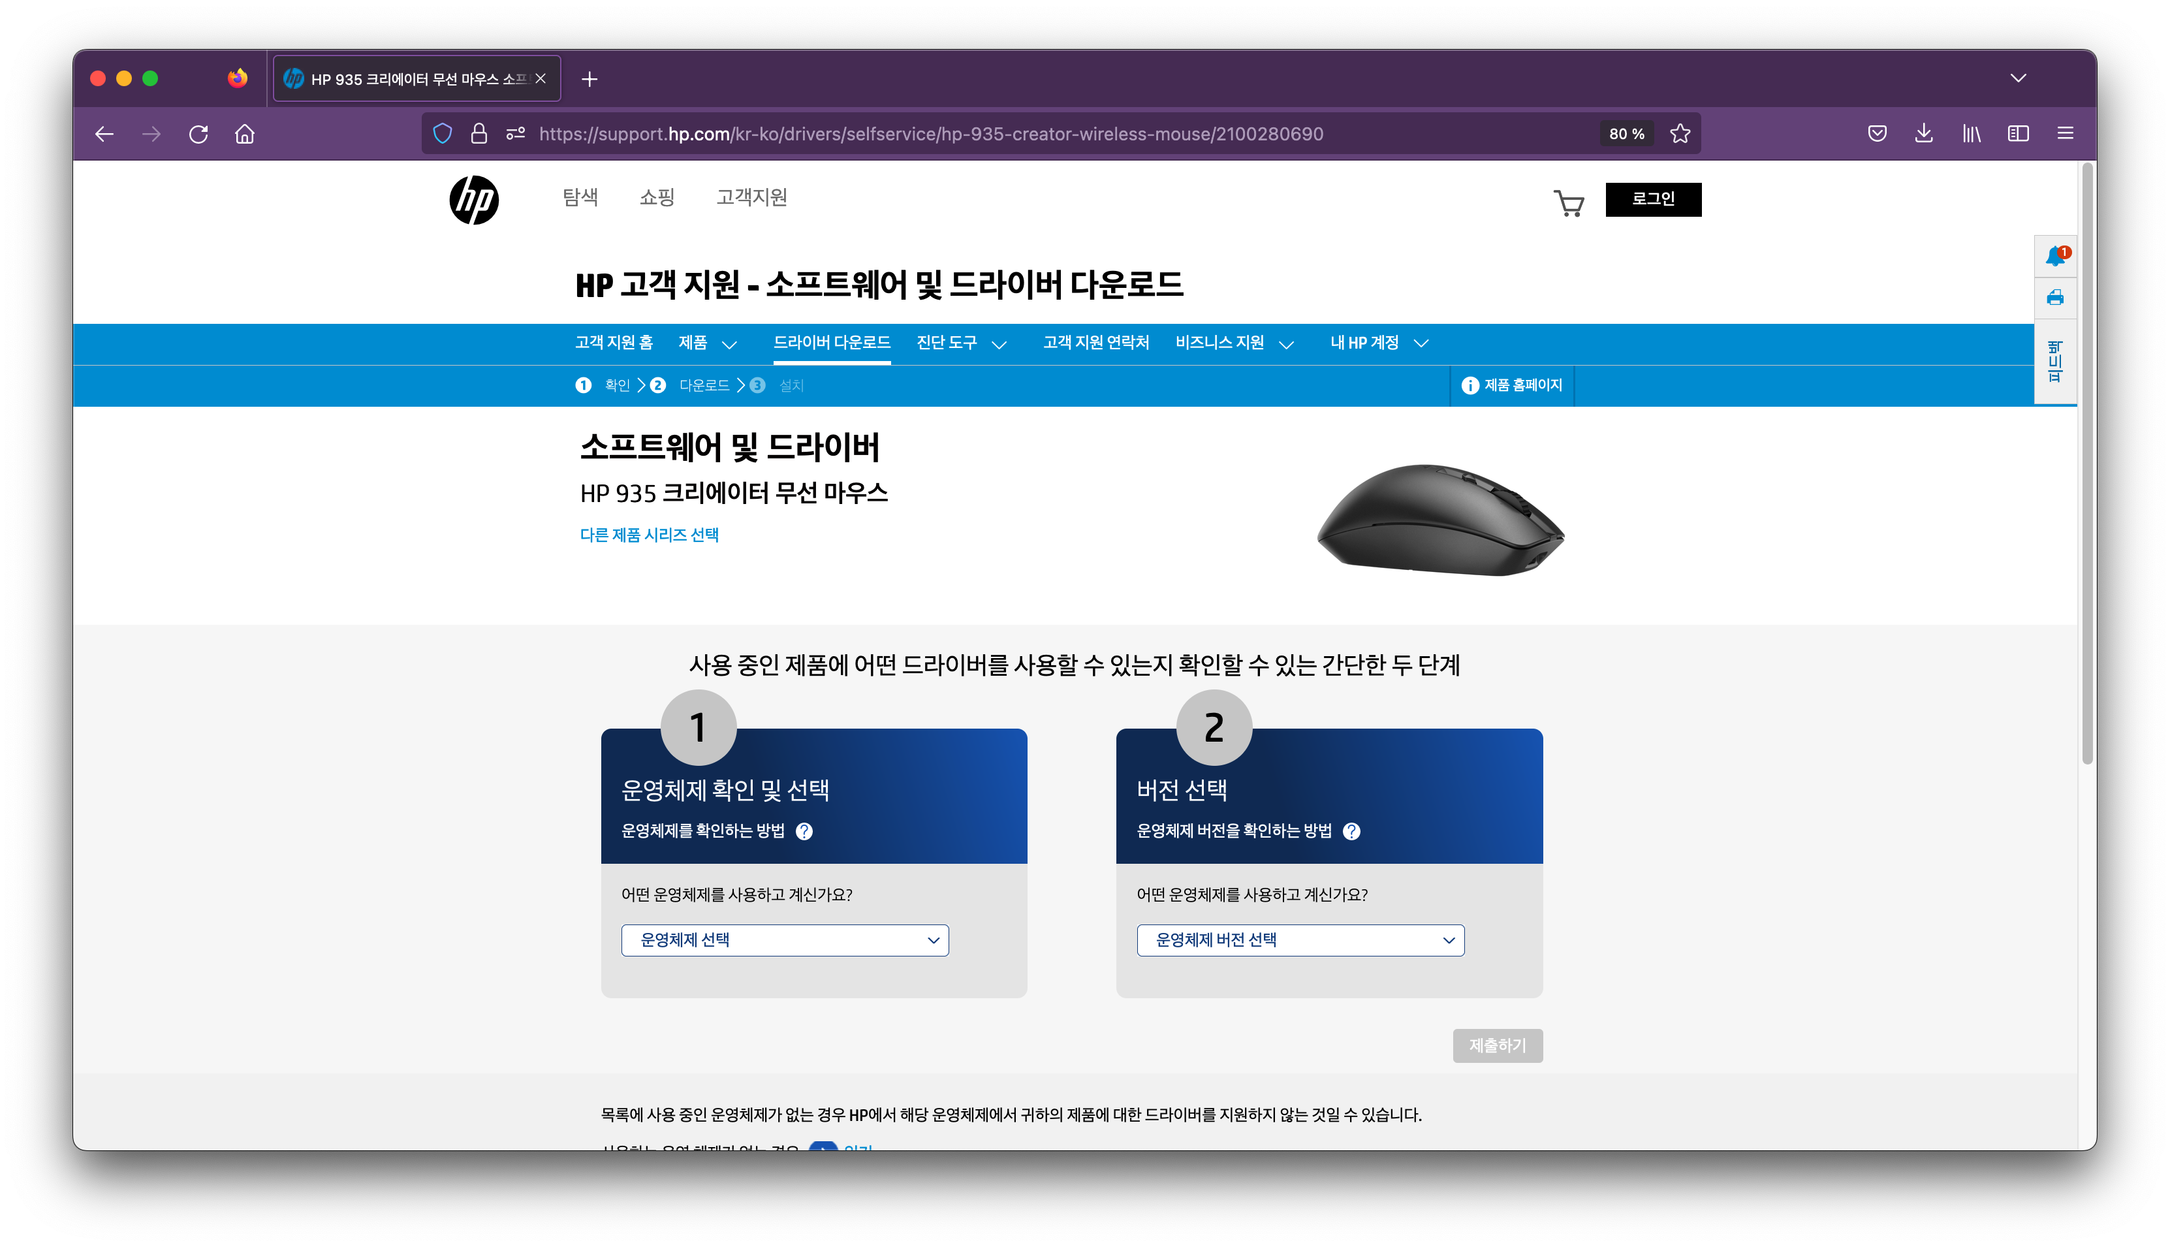Viewport: 2170px width, 1247px height.
Task: Open Firefox sidebar toggle icon
Action: click(x=2018, y=134)
